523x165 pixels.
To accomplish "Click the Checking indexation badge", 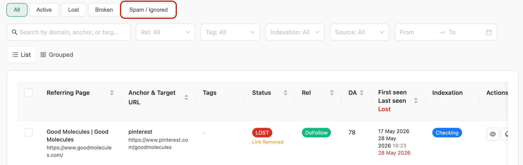I will (447, 133).
